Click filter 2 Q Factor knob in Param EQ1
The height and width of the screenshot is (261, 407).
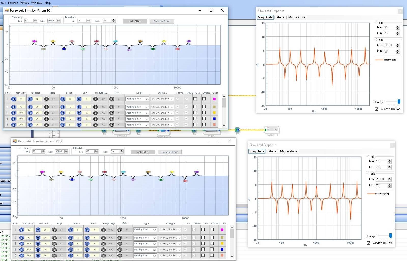[x=30, y=107]
